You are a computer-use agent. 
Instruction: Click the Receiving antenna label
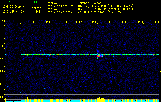[x=59, y=12]
